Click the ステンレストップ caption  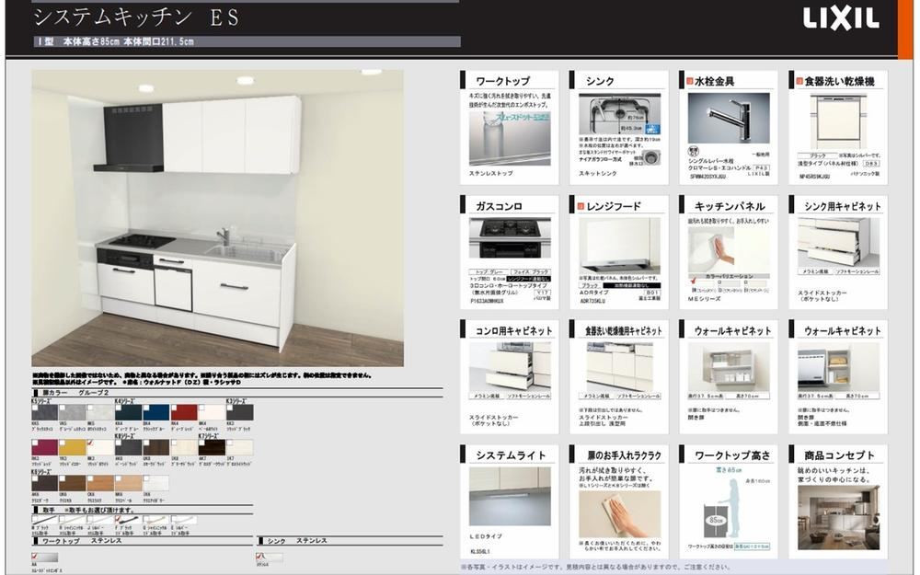pos(491,174)
